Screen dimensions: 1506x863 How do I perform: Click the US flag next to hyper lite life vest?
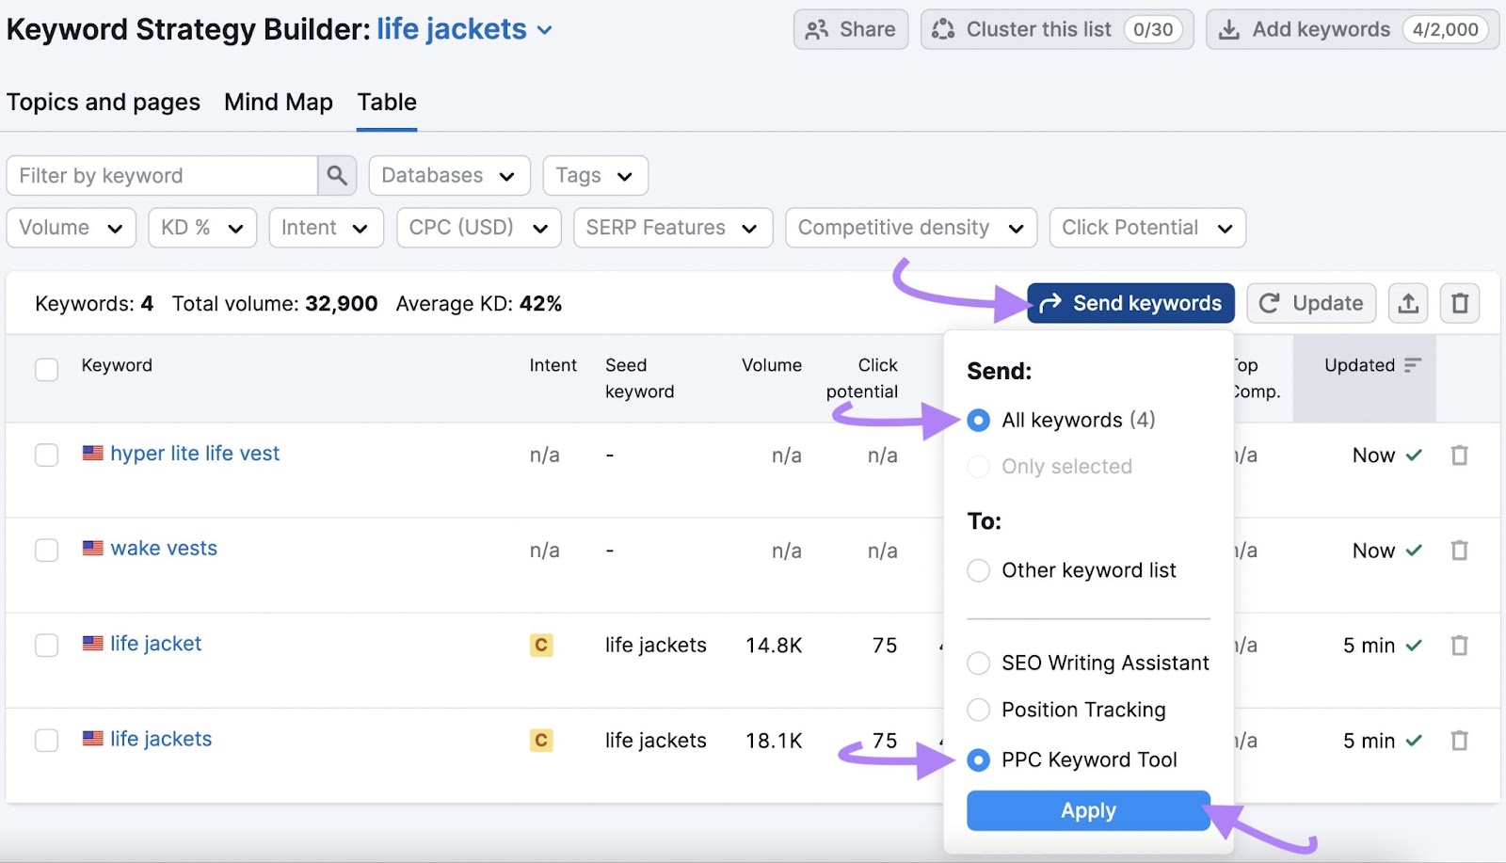point(92,453)
